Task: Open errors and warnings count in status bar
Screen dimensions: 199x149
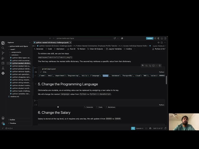Action: pos(9,128)
